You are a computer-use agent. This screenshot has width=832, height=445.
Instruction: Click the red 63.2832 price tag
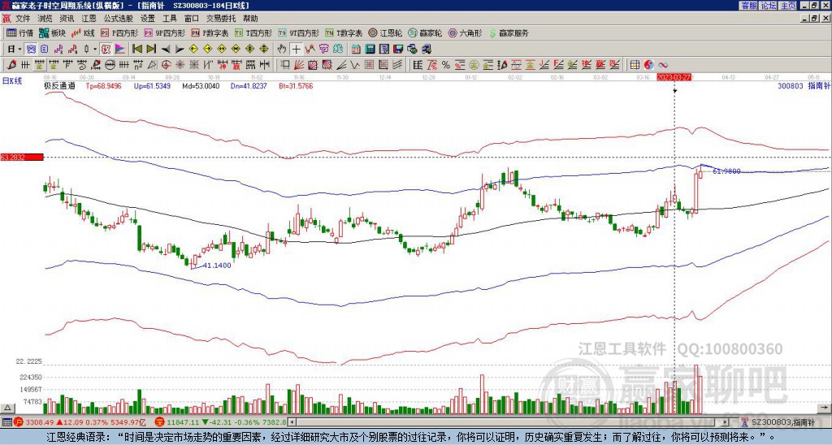[x=22, y=157]
